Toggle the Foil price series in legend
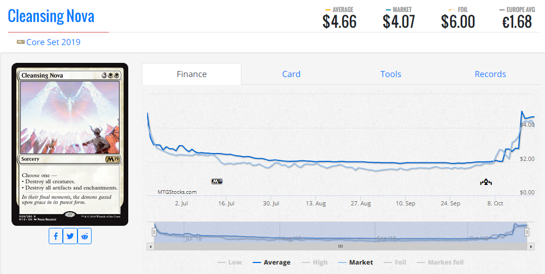The height and width of the screenshot is (274, 545). [x=395, y=262]
